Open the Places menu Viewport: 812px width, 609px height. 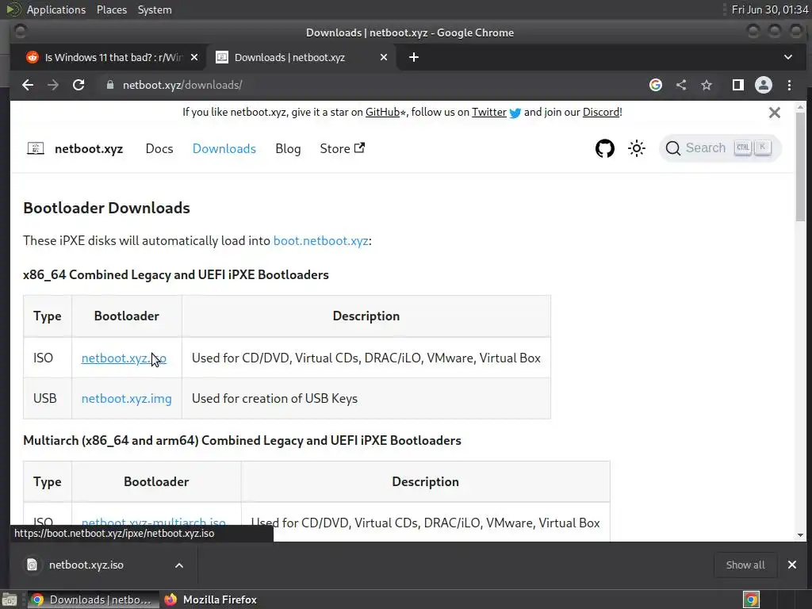tap(112, 10)
